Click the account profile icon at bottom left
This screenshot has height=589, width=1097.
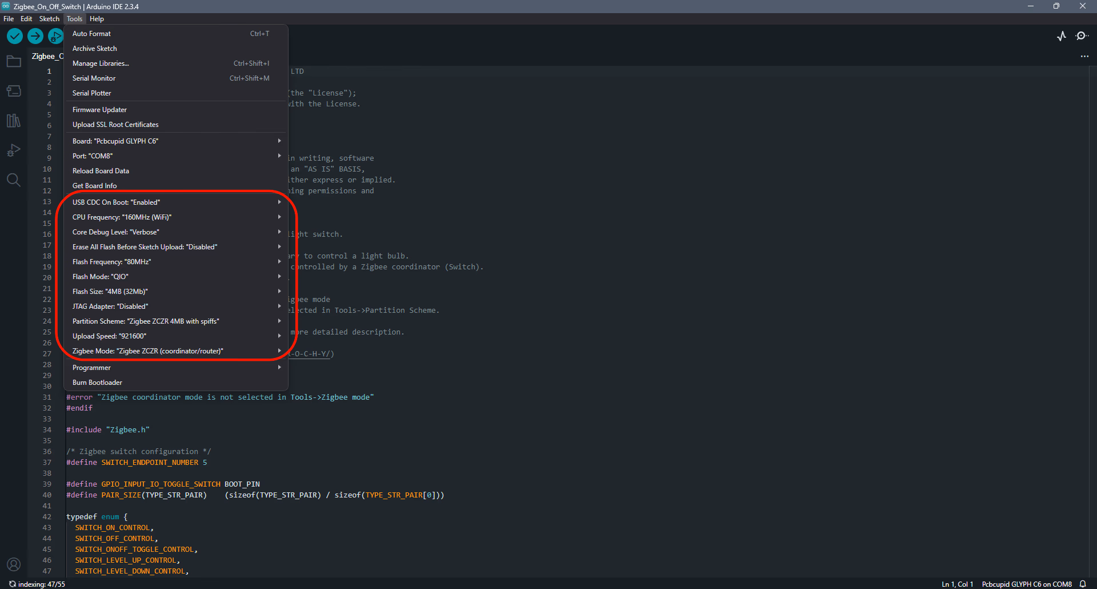pyautogui.click(x=14, y=564)
